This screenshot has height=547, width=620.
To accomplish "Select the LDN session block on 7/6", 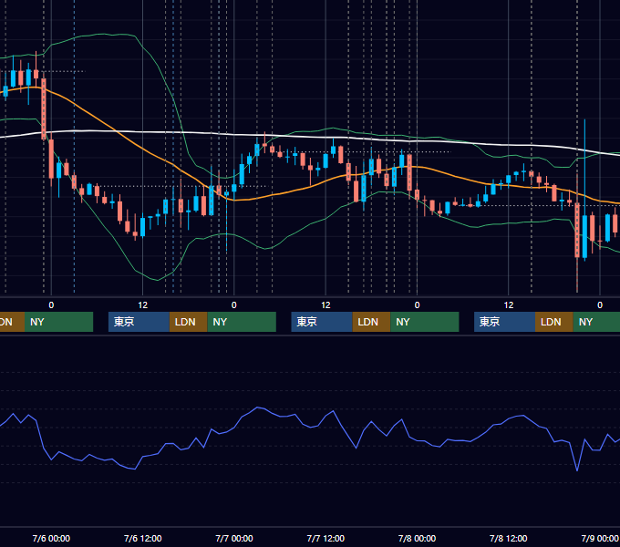I will 188,322.
